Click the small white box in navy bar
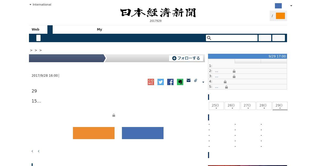This screenshot has height=166, width=316. click(38, 38)
